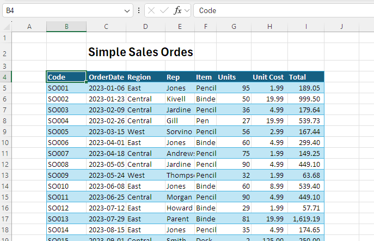The height and width of the screenshot is (241, 374).
Task: Select the Item header cell
Action: [x=206, y=77]
